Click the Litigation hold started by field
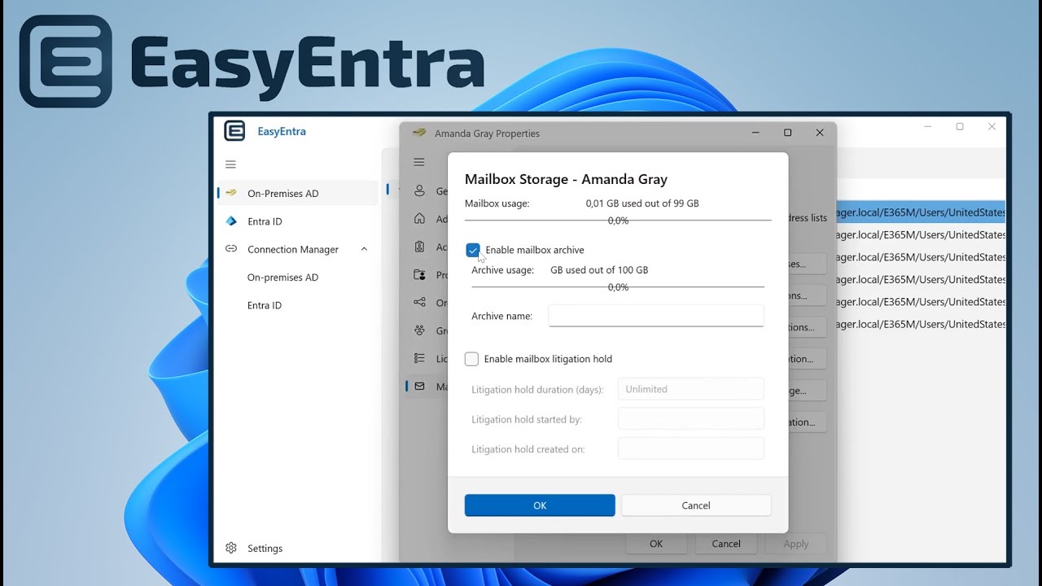Image resolution: width=1042 pixels, height=586 pixels. tap(691, 419)
